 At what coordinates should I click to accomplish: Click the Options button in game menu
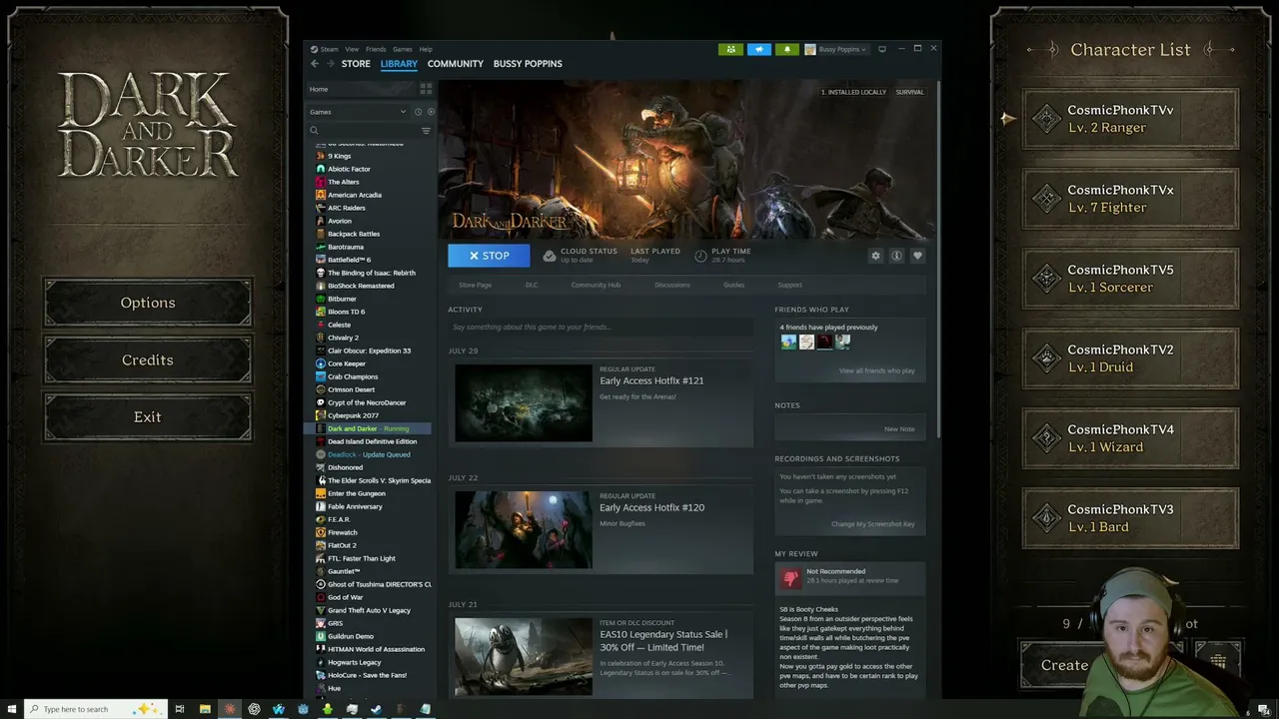point(148,303)
